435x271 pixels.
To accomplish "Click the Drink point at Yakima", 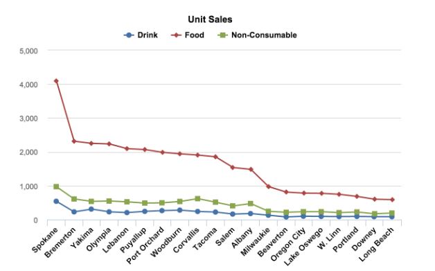I will click(91, 209).
